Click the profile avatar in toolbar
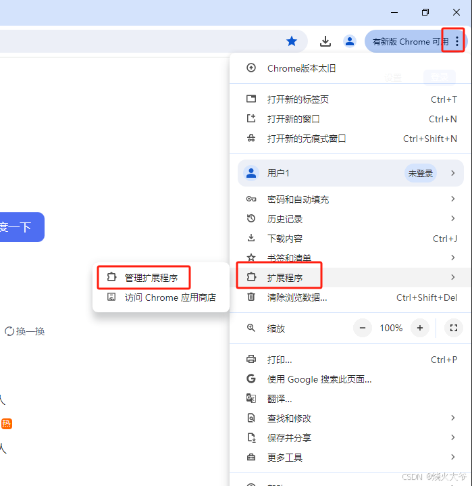 (350, 41)
